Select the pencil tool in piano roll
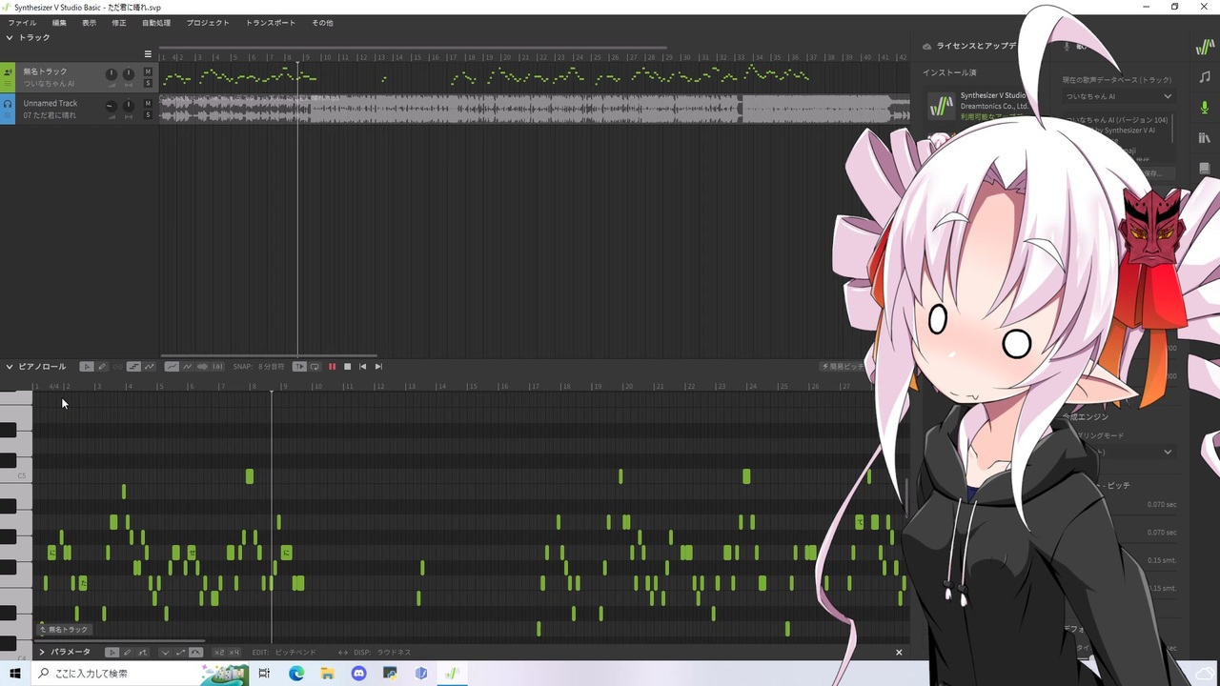The height and width of the screenshot is (686, 1220). click(x=101, y=367)
